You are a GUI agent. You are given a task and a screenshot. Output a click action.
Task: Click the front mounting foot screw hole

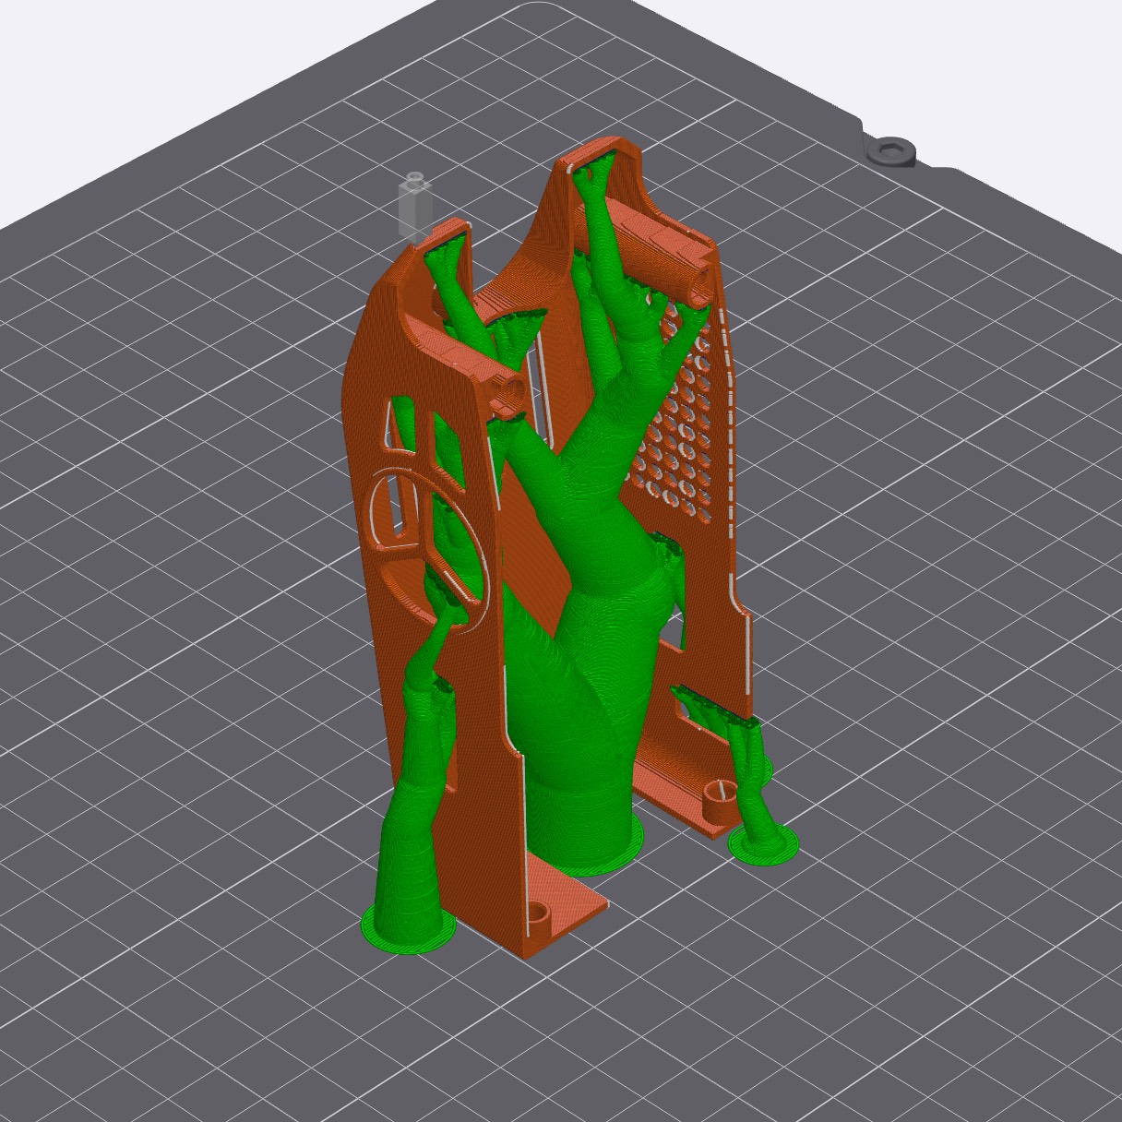536,915
